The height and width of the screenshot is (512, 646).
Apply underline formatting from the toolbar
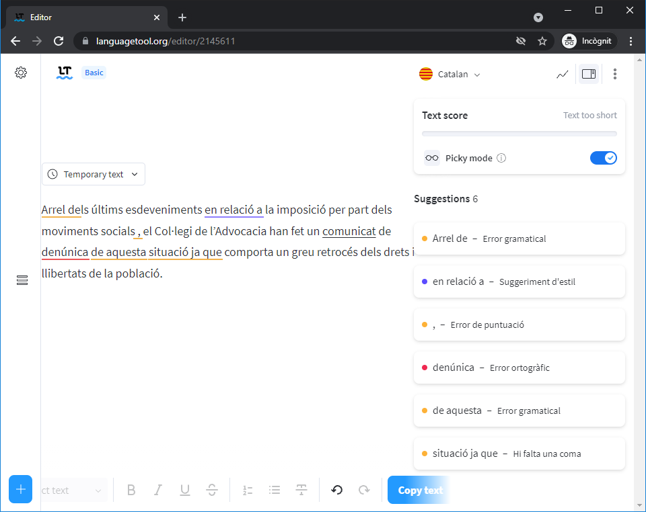pyautogui.click(x=185, y=490)
